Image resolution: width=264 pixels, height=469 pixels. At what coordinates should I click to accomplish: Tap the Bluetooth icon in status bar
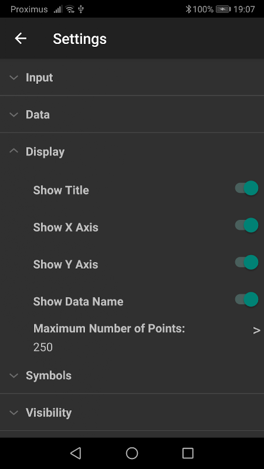188,9
